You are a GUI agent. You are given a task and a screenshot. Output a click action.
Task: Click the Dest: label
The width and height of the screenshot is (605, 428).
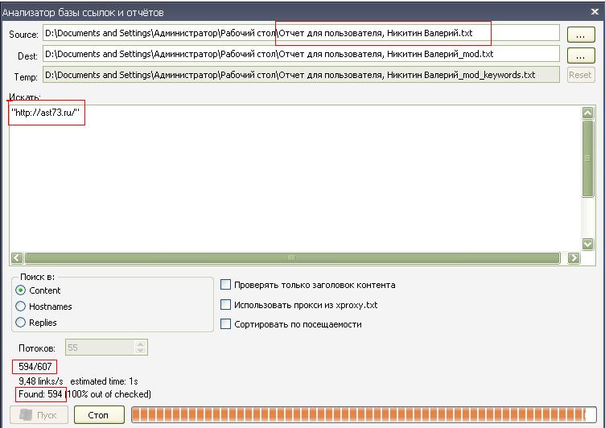[x=28, y=56]
